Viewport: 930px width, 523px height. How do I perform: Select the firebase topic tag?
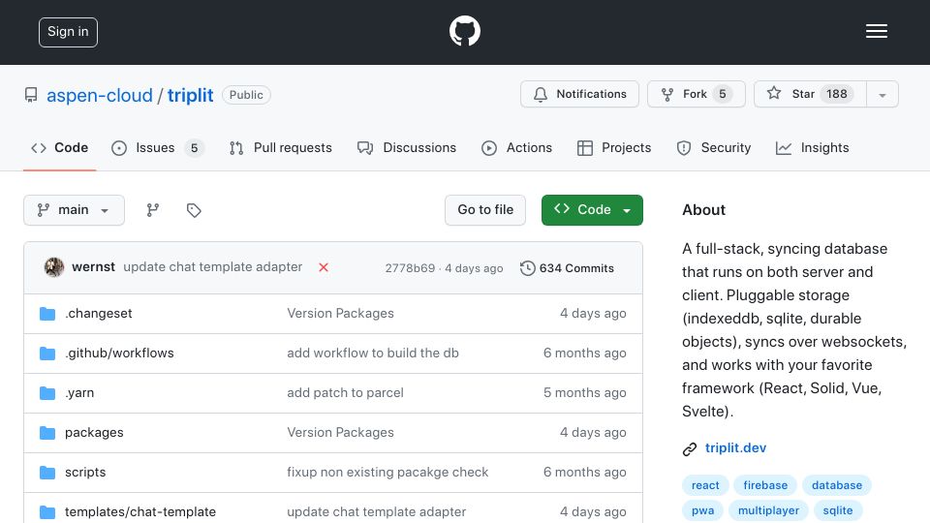tap(765, 485)
